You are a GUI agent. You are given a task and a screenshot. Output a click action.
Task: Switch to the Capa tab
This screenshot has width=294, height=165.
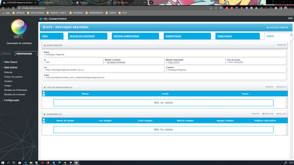(x=52, y=36)
